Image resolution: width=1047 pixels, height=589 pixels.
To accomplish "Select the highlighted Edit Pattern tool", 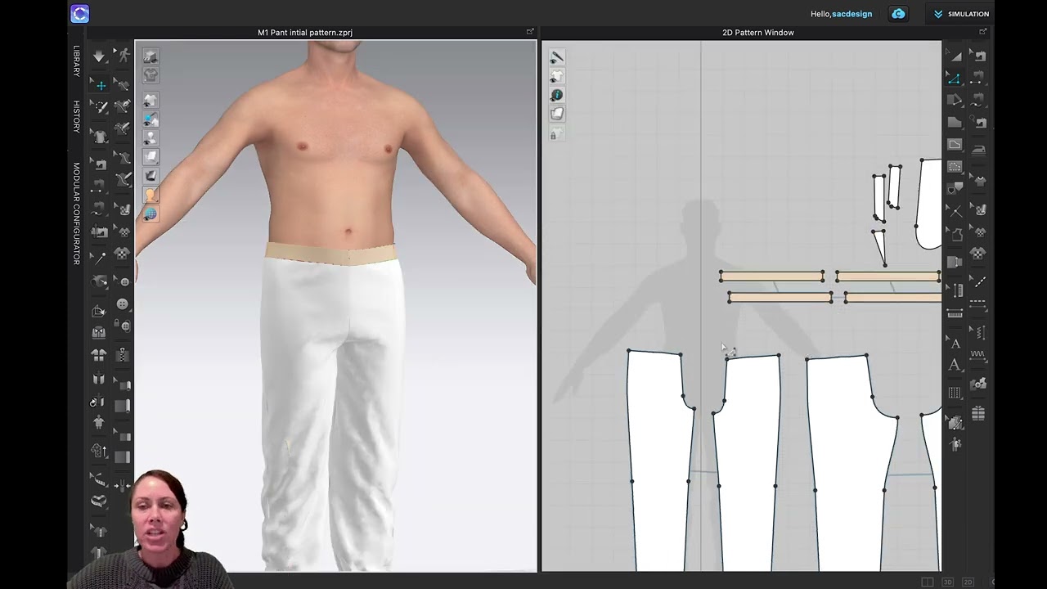I will point(955,79).
